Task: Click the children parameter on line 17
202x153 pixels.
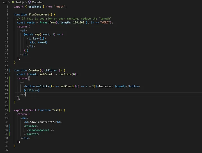Action: pyautogui.click(x=50, y=70)
